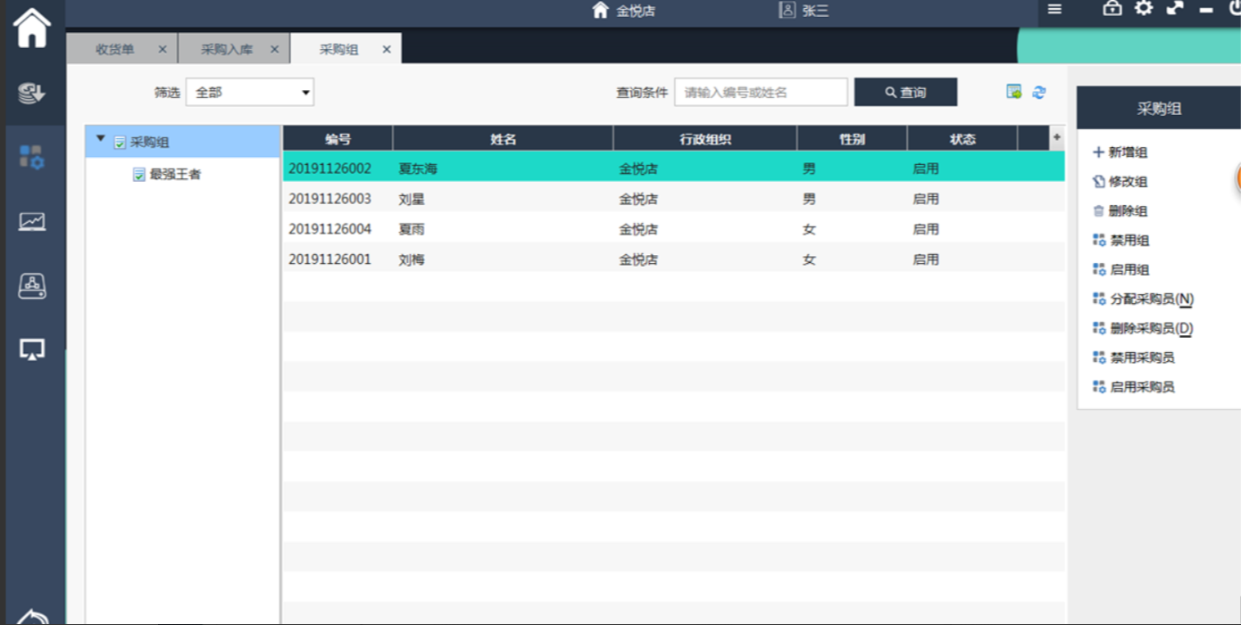This screenshot has height=625, width=1241.
Task: Click the home icon in the sidebar
Action: pos(31,29)
